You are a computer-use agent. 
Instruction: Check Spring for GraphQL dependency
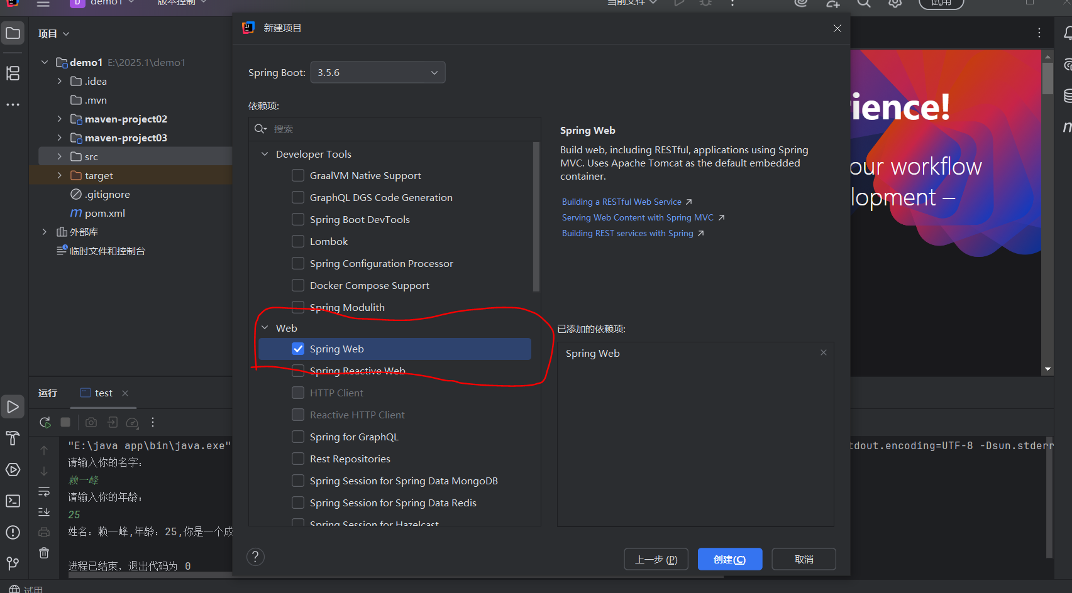[x=298, y=437]
